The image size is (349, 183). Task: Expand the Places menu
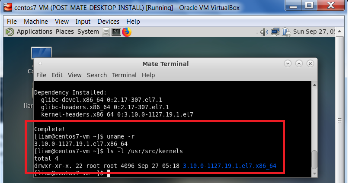pyautogui.click(x=64, y=32)
